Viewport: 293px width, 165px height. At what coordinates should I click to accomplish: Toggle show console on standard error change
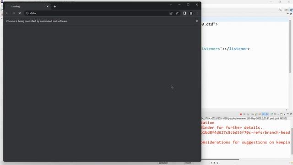[x=267, y=114]
